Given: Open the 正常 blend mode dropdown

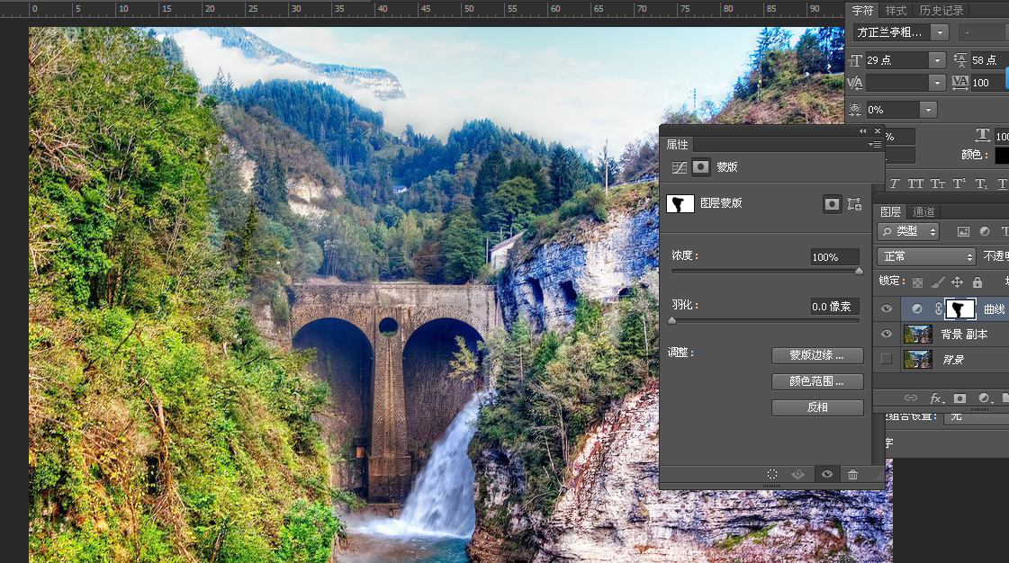Looking at the screenshot, I should point(926,256).
